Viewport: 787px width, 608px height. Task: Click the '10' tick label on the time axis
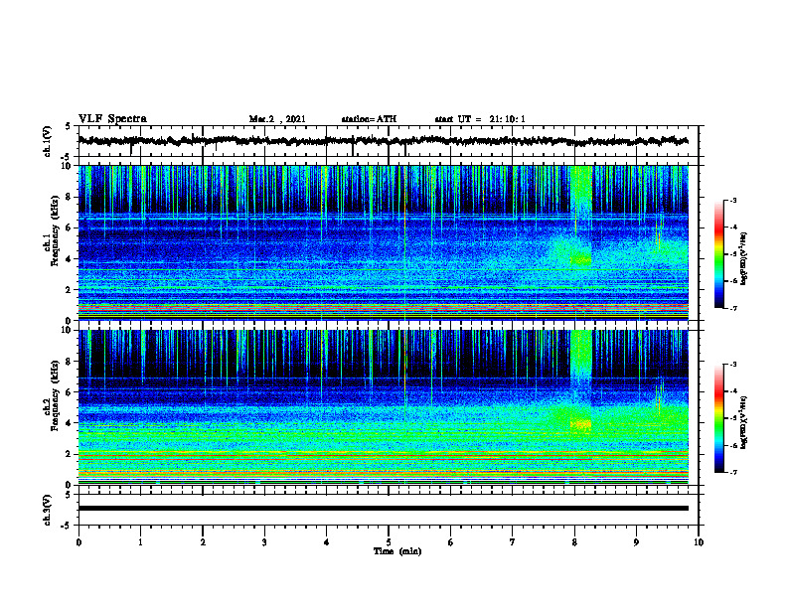699,542
